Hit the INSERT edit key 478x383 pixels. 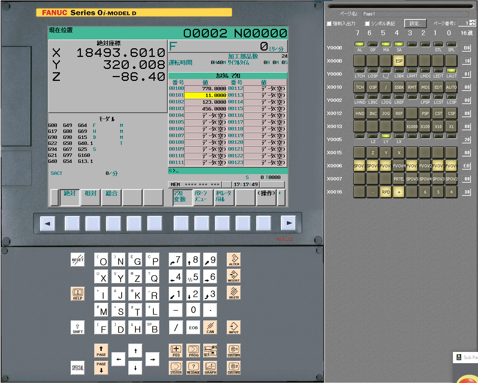(234, 276)
